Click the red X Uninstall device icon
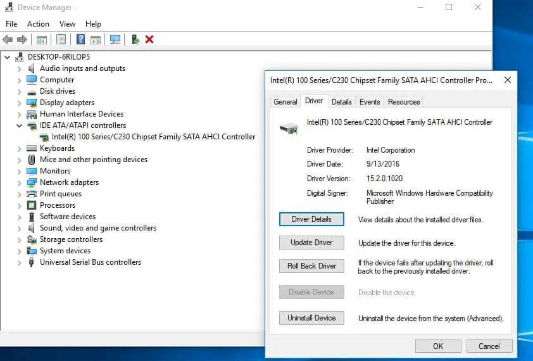This screenshot has height=361, width=533. pos(149,39)
